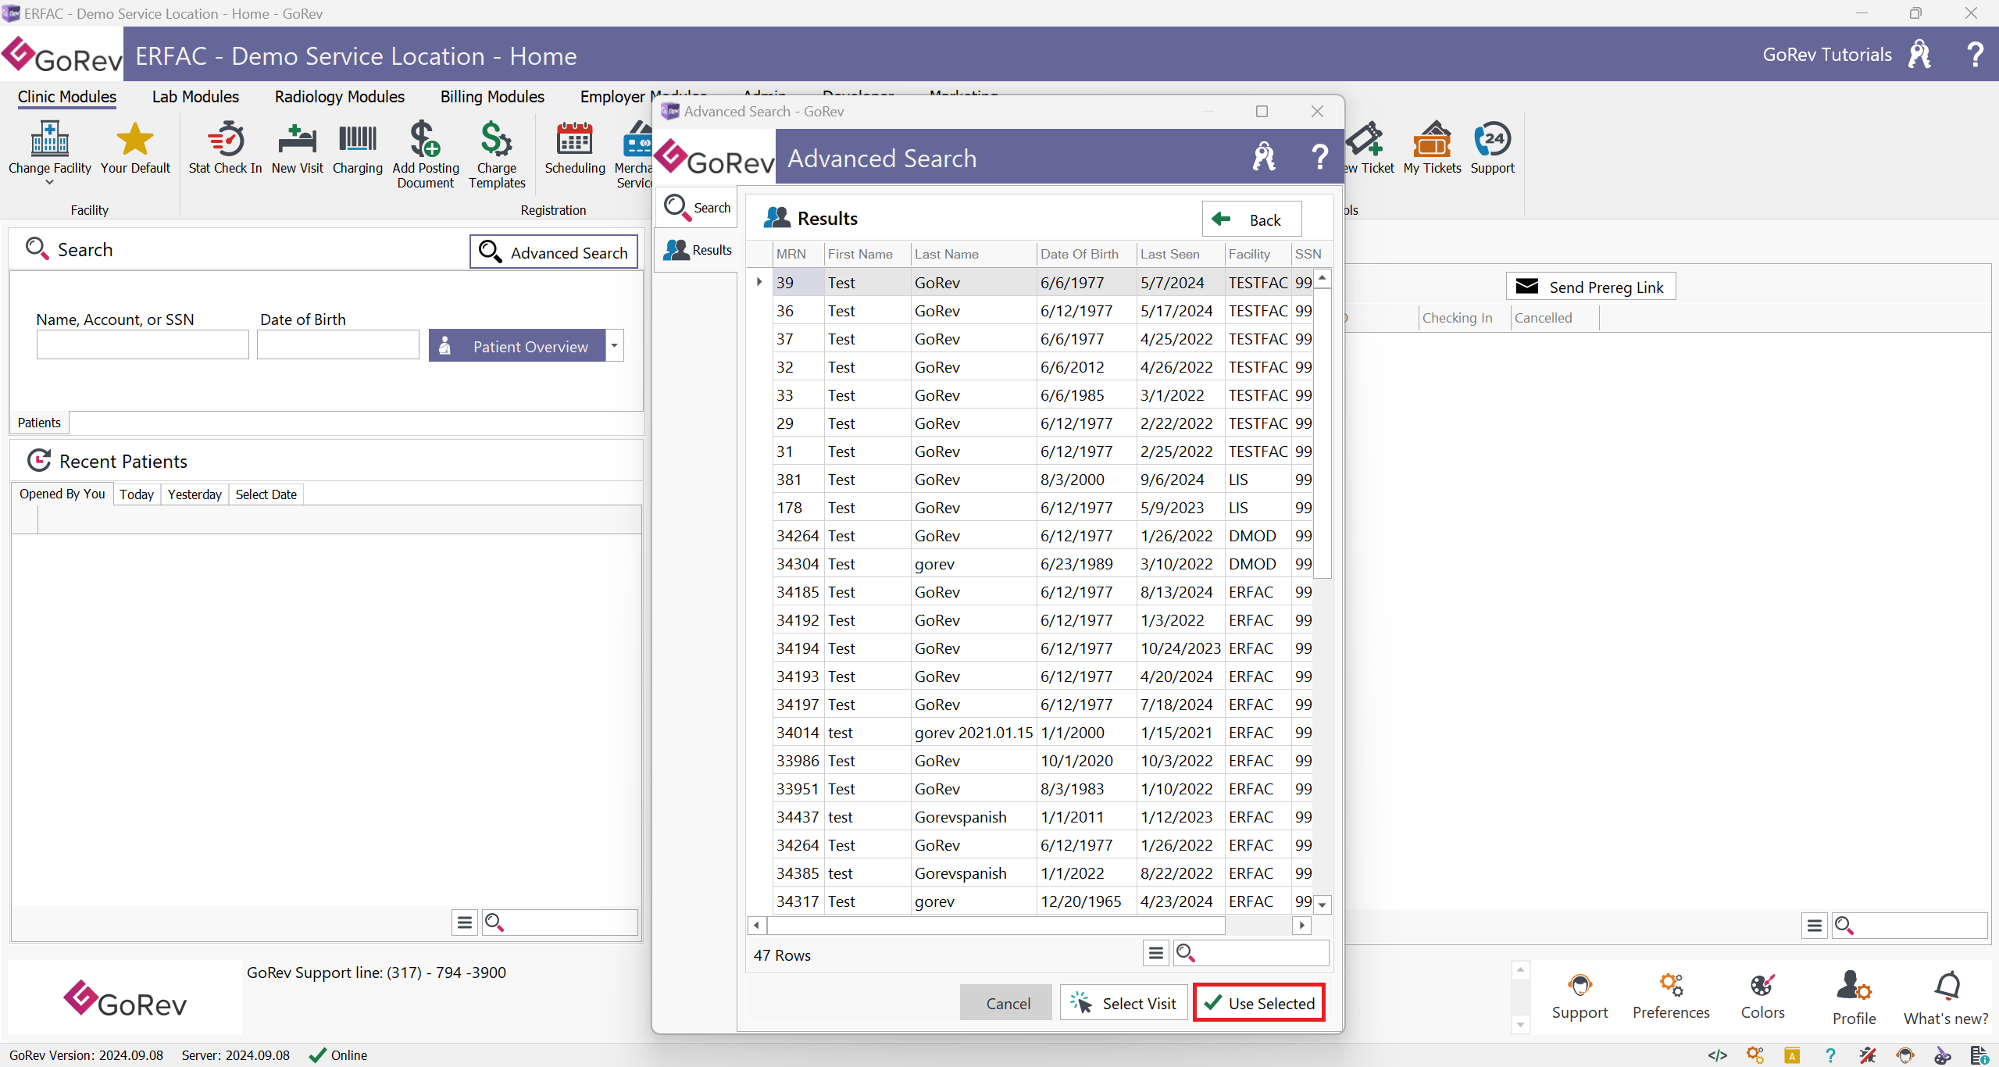Open Preferences gears icon
1999x1067 pixels.
(1671, 986)
